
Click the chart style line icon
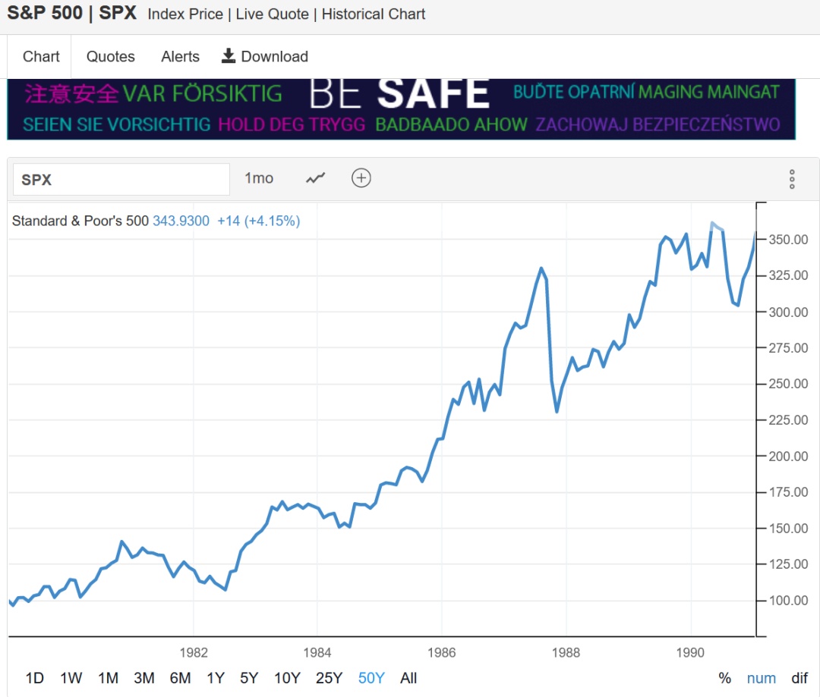tap(316, 178)
